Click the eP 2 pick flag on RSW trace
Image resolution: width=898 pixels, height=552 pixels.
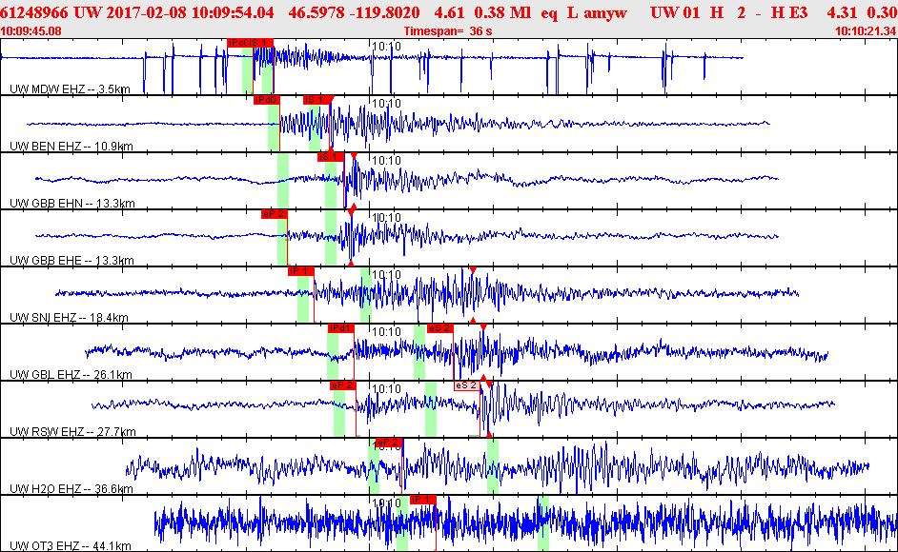pos(343,386)
